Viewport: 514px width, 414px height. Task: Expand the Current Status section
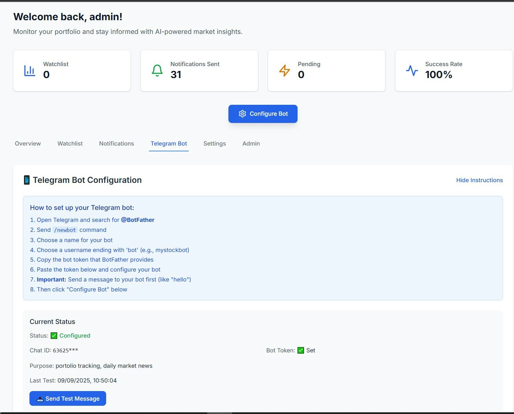click(x=52, y=322)
